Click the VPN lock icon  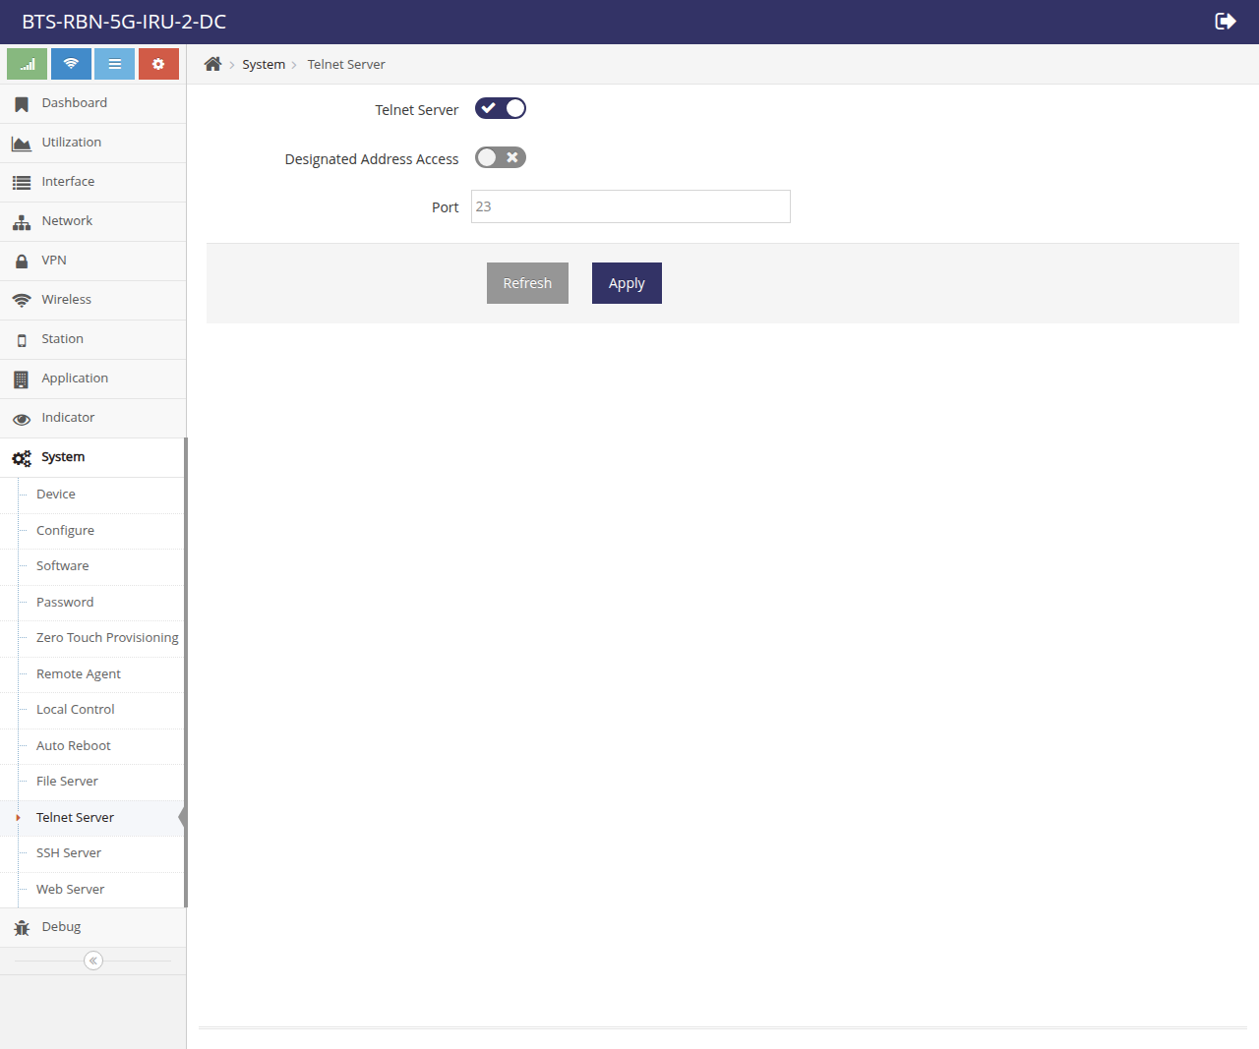tap(22, 262)
